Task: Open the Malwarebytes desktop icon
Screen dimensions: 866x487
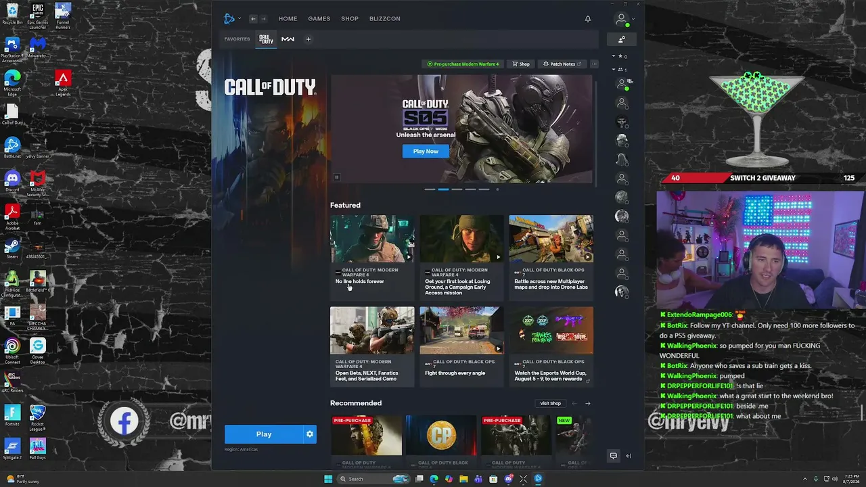Action: click(38, 48)
